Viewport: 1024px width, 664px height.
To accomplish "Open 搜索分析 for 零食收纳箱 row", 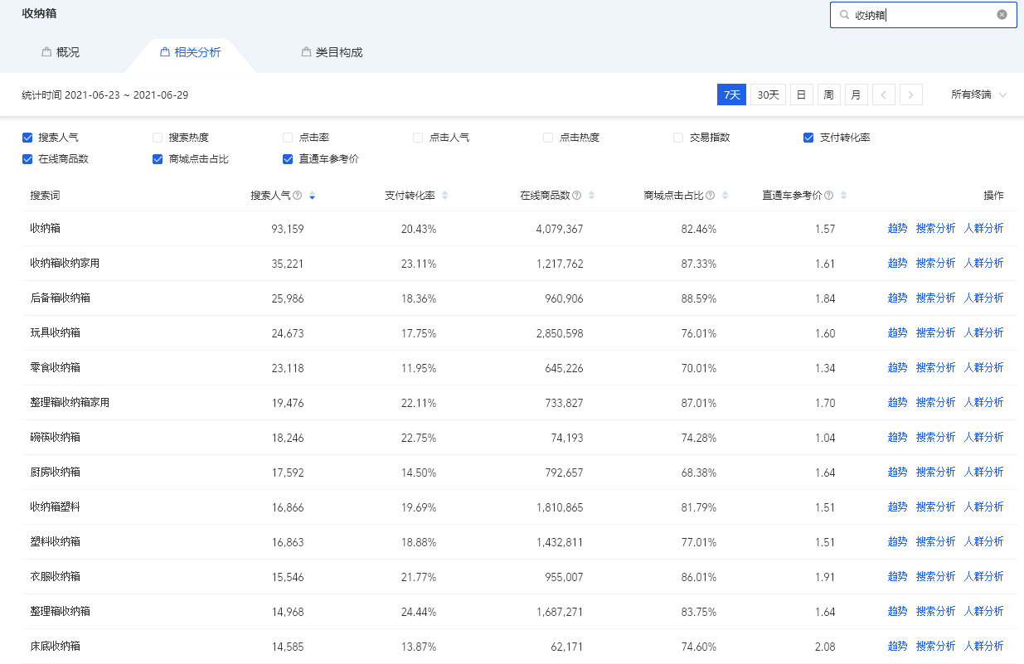I will click(x=935, y=368).
